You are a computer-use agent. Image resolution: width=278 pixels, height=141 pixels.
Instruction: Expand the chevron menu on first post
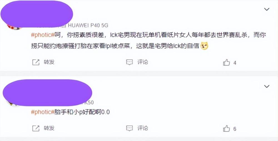(x=267, y=9)
